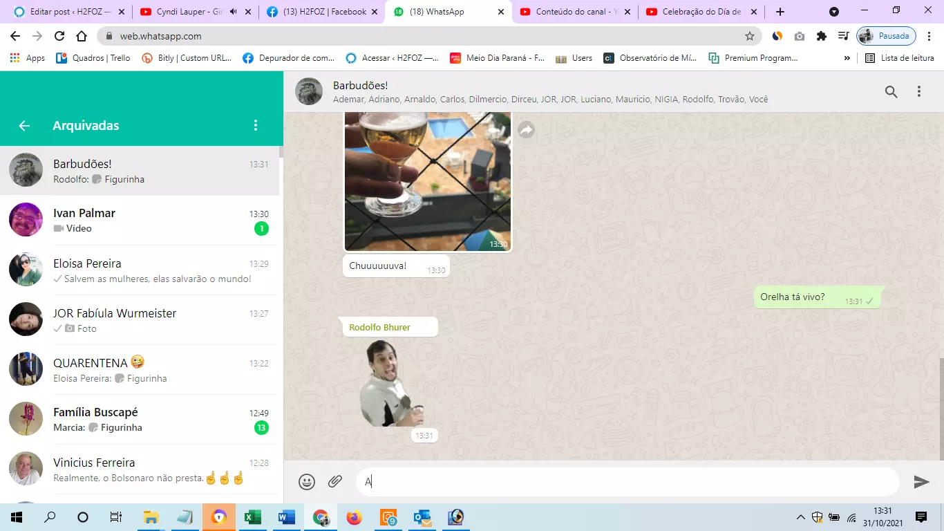The image size is (944, 531).
Task: Forward the beer glass photo
Action: pyautogui.click(x=527, y=130)
